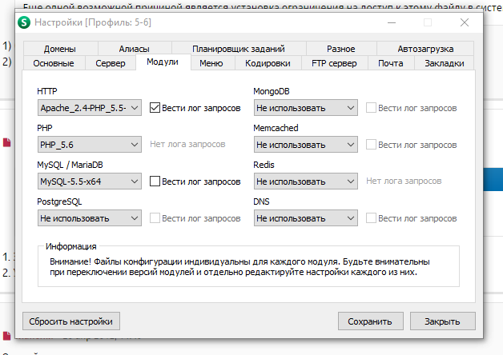Click Сбросить настройки button
This screenshot has height=355, width=503.
point(71,321)
